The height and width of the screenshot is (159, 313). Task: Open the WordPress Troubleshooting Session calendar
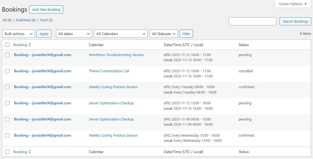[x=116, y=55]
